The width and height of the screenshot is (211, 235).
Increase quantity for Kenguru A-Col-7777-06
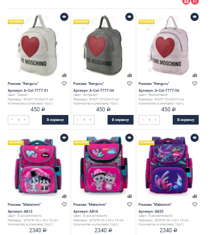tap(155, 120)
